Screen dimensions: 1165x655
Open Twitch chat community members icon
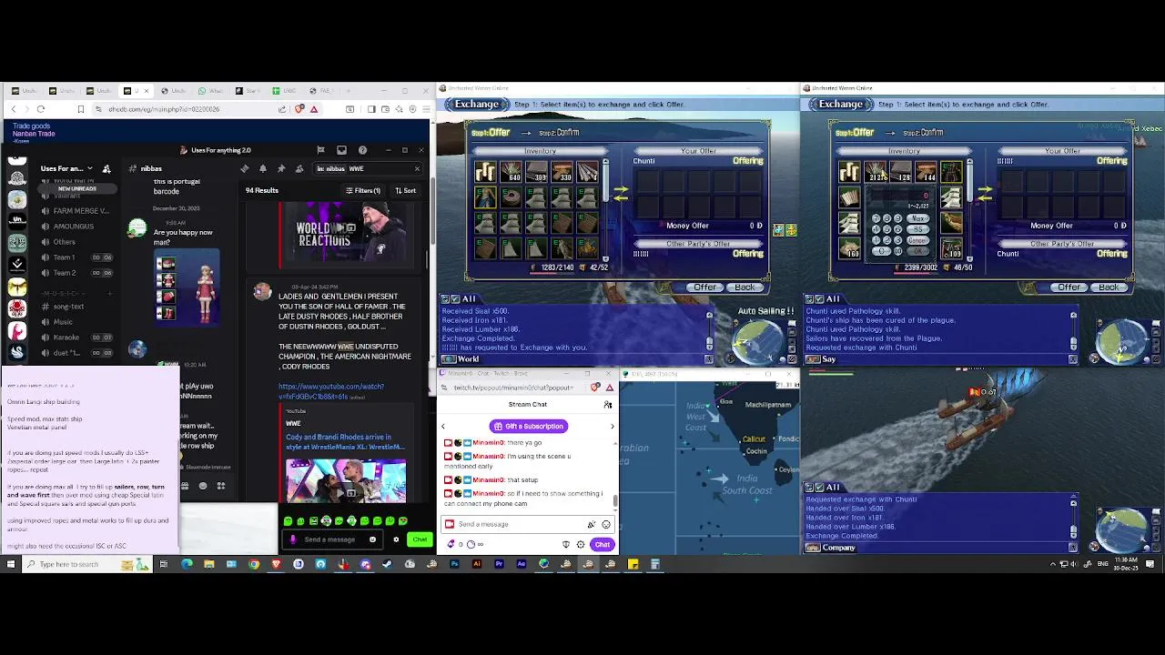[x=607, y=405]
